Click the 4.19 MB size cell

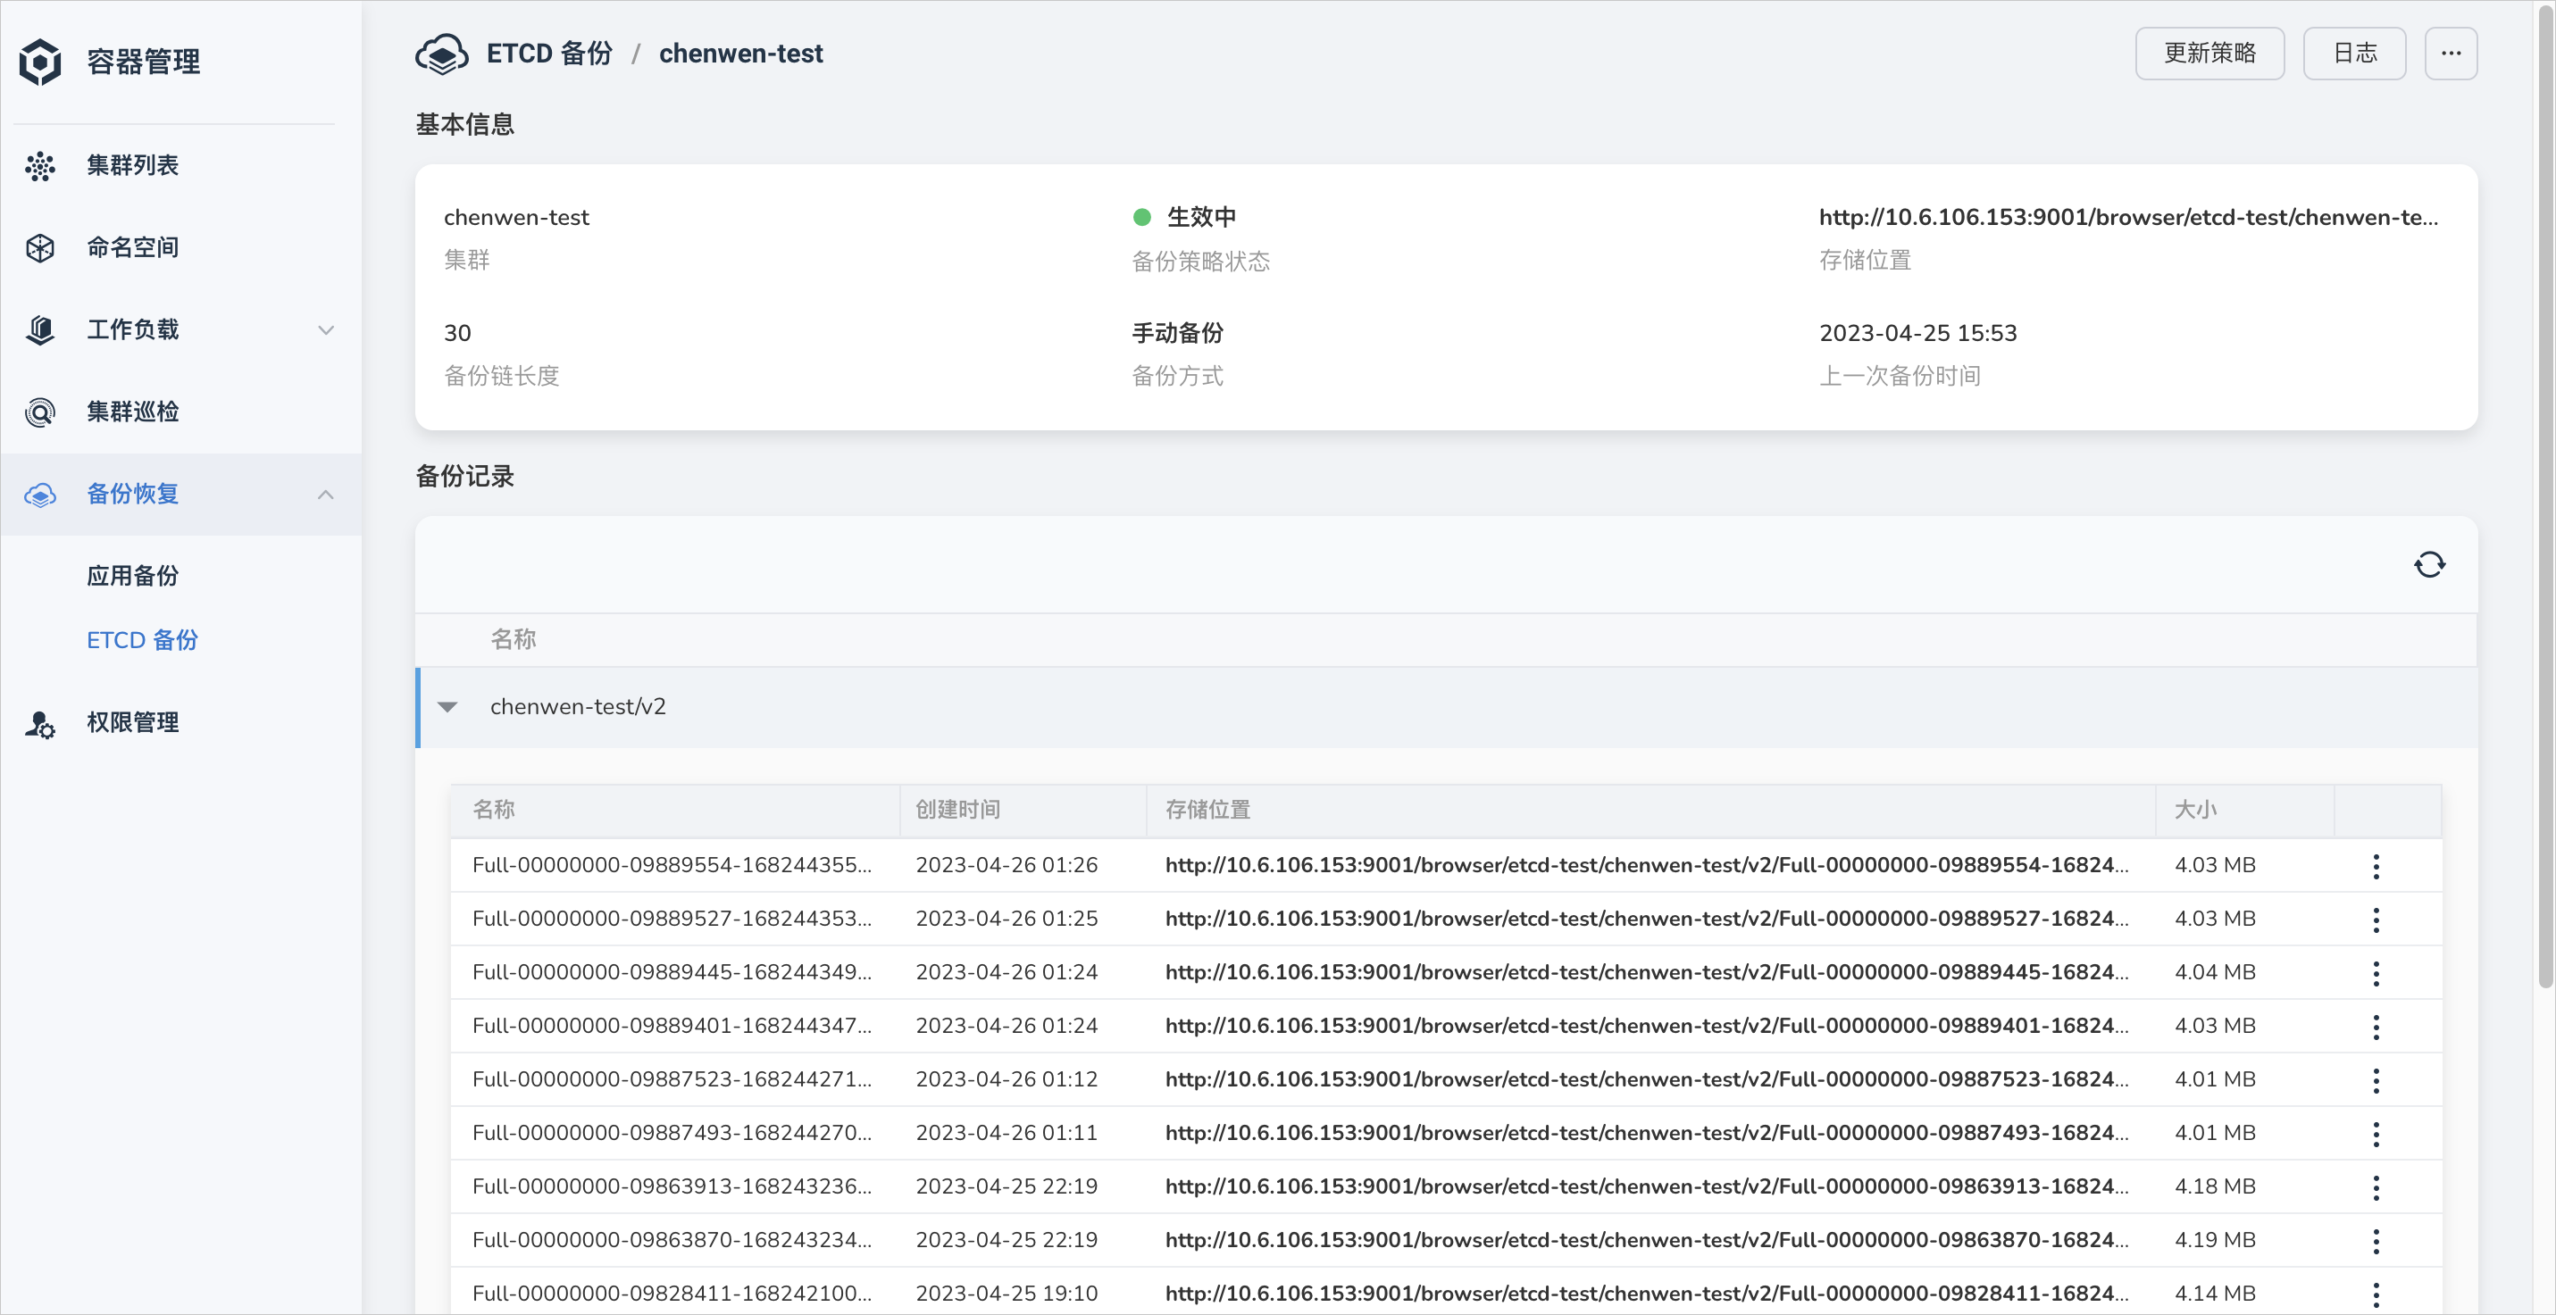(x=2215, y=1240)
